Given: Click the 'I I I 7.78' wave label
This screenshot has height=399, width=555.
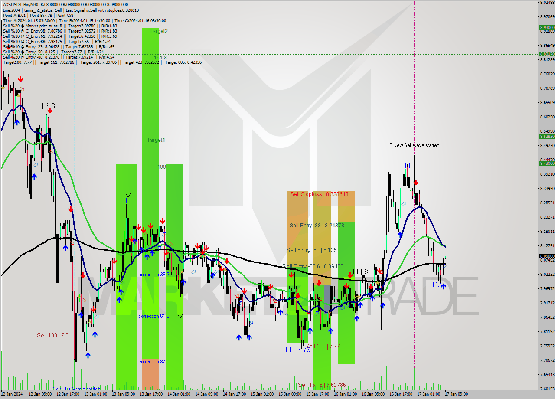Looking at the screenshot, I should [x=298, y=350].
